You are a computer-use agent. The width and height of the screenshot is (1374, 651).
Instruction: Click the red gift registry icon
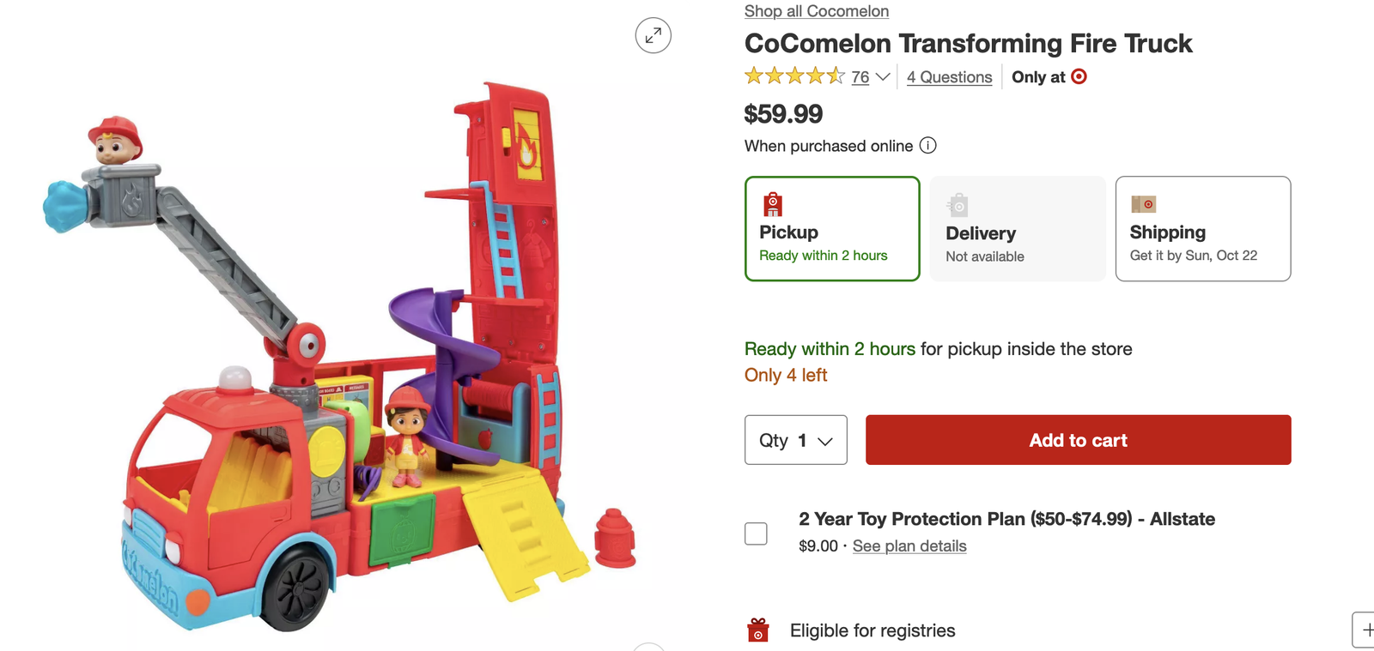click(x=758, y=630)
